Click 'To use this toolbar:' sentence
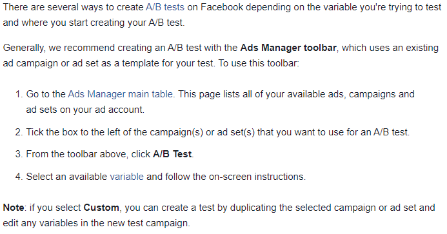 click(x=259, y=63)
